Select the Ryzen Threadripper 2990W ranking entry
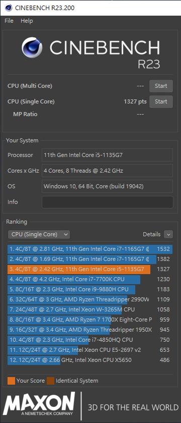Screen dimensions: 181x423 (90, 299)
